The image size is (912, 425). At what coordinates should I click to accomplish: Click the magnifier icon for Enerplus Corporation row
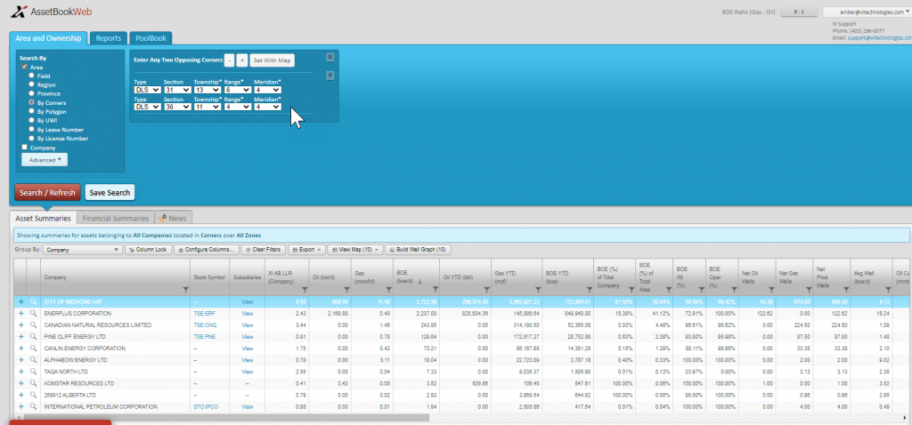[33, 314]
